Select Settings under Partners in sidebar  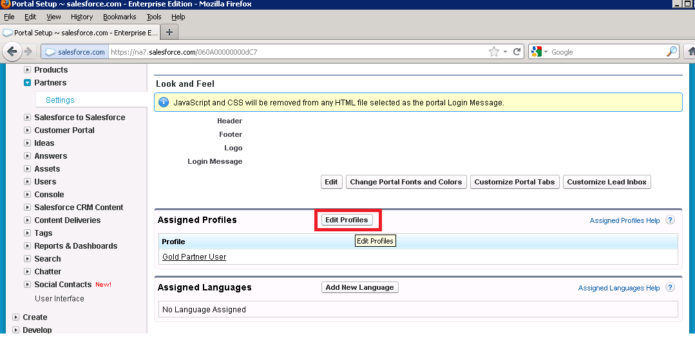tap(60, 100)
